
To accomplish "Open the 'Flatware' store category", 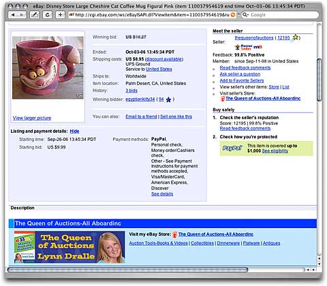I will click(251, 243).
